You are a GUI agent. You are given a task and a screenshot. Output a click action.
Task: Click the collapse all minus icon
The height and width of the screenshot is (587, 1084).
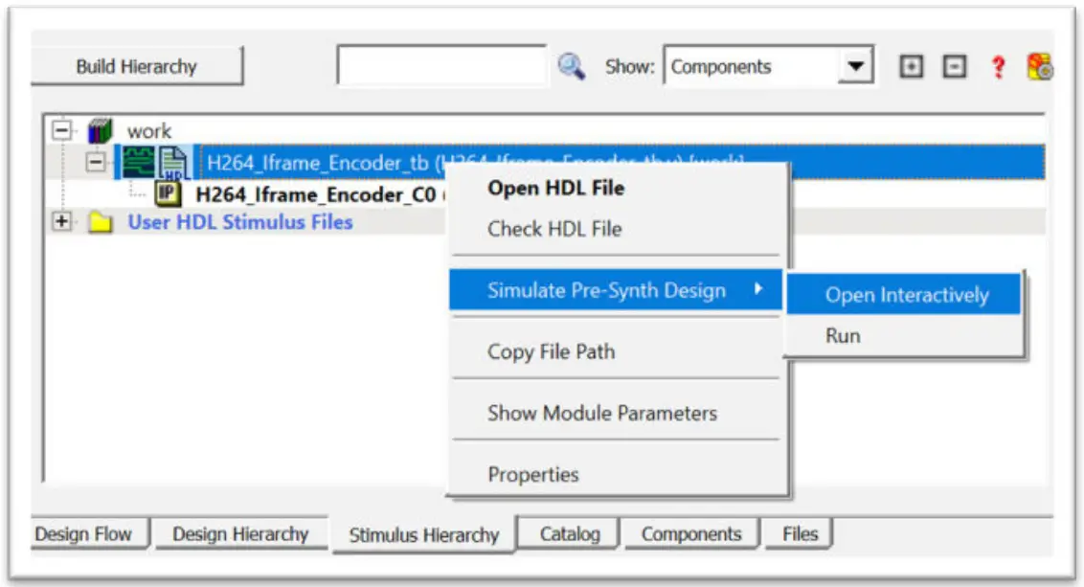pos(953,67)
